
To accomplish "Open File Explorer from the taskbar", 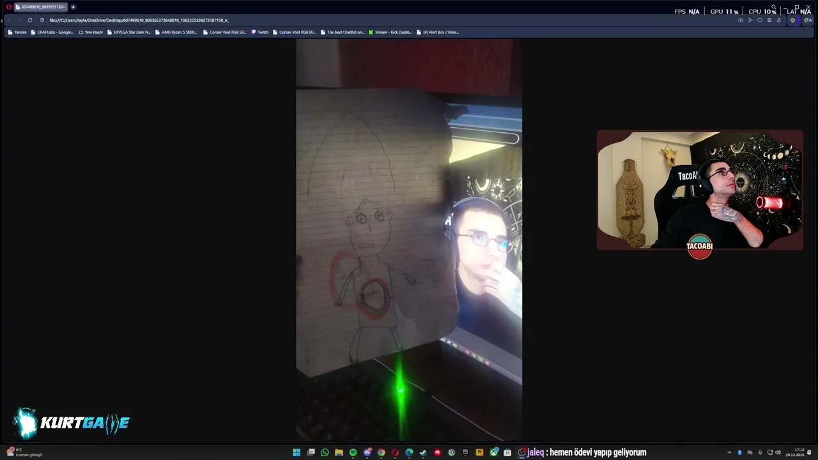I will click(339, 452).
